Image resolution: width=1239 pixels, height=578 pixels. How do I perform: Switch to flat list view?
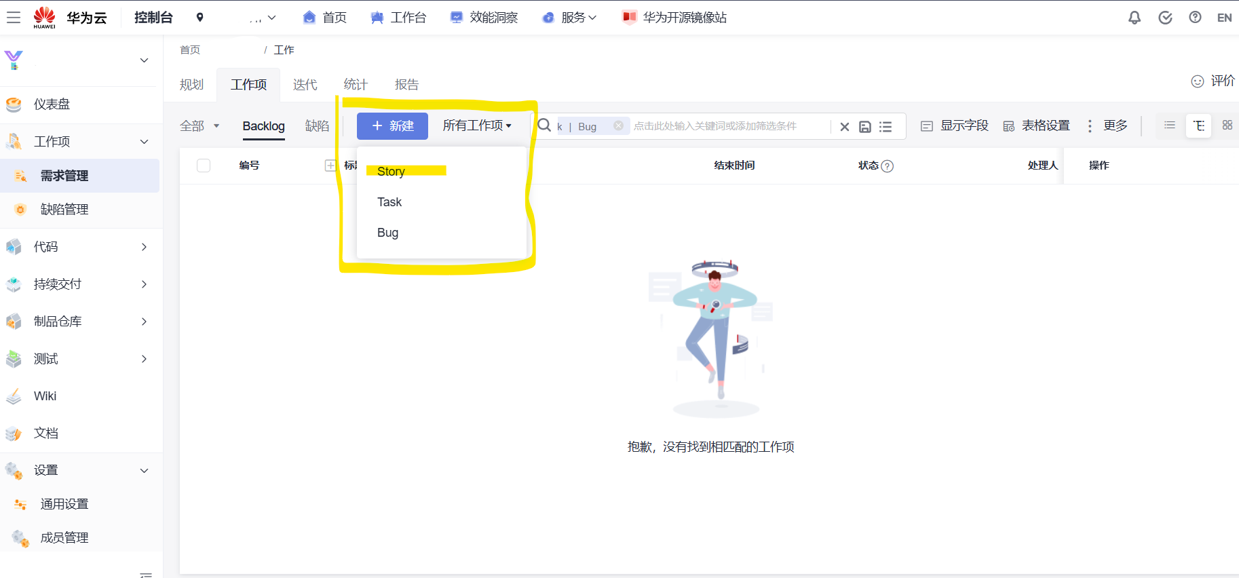point(1170,126)
